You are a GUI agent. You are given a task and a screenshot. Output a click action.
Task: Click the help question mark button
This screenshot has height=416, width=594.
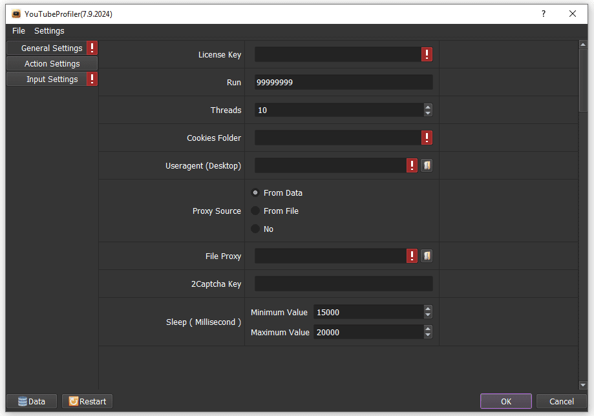click(x=544, y=14)
